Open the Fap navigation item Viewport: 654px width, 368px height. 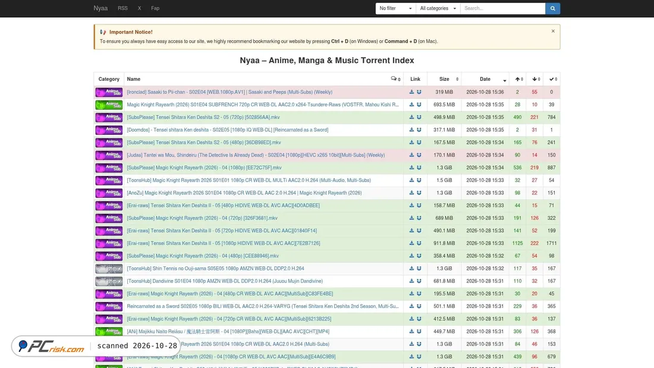155,8
